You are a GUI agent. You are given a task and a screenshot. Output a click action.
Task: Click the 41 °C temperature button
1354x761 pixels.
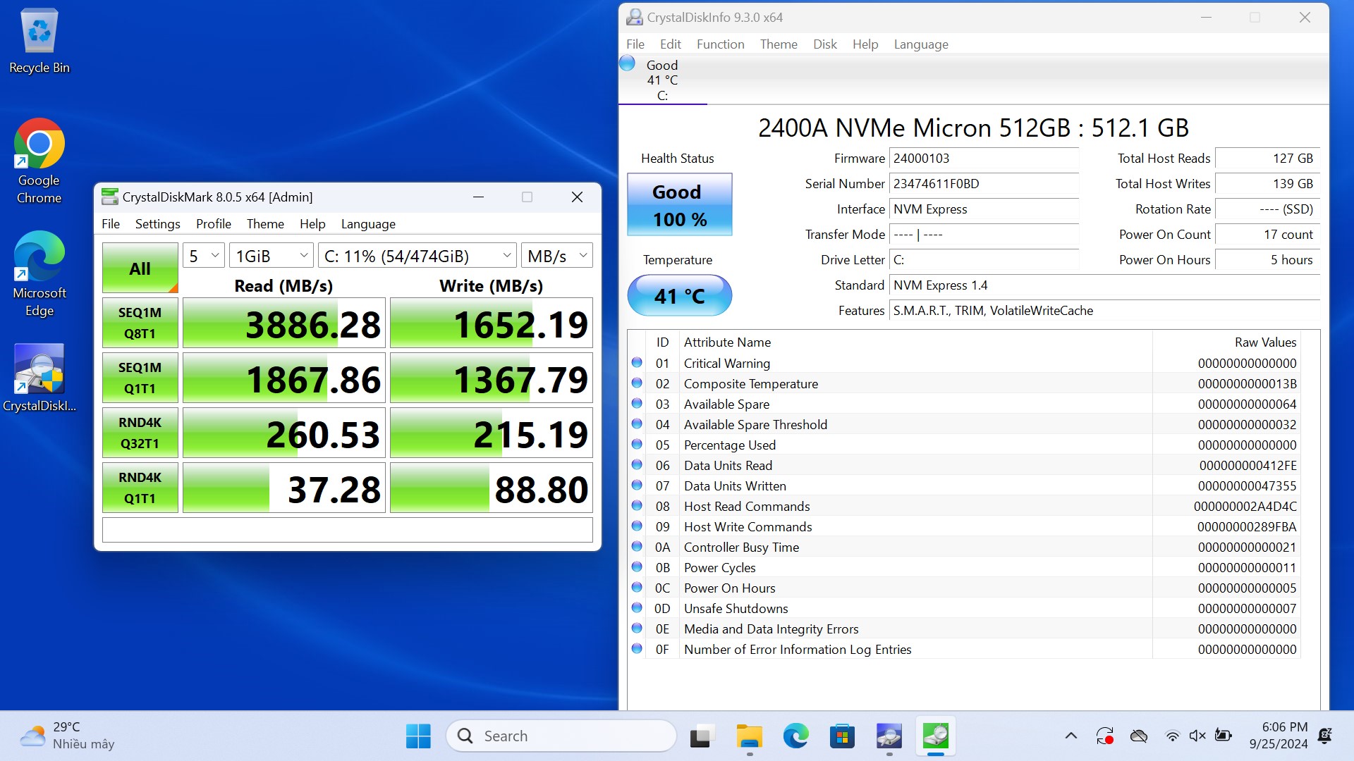[x=679, y=295]
